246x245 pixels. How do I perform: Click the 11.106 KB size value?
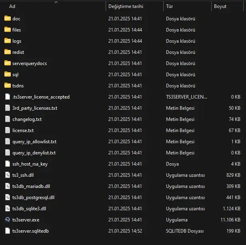click(x=230, y=220)
